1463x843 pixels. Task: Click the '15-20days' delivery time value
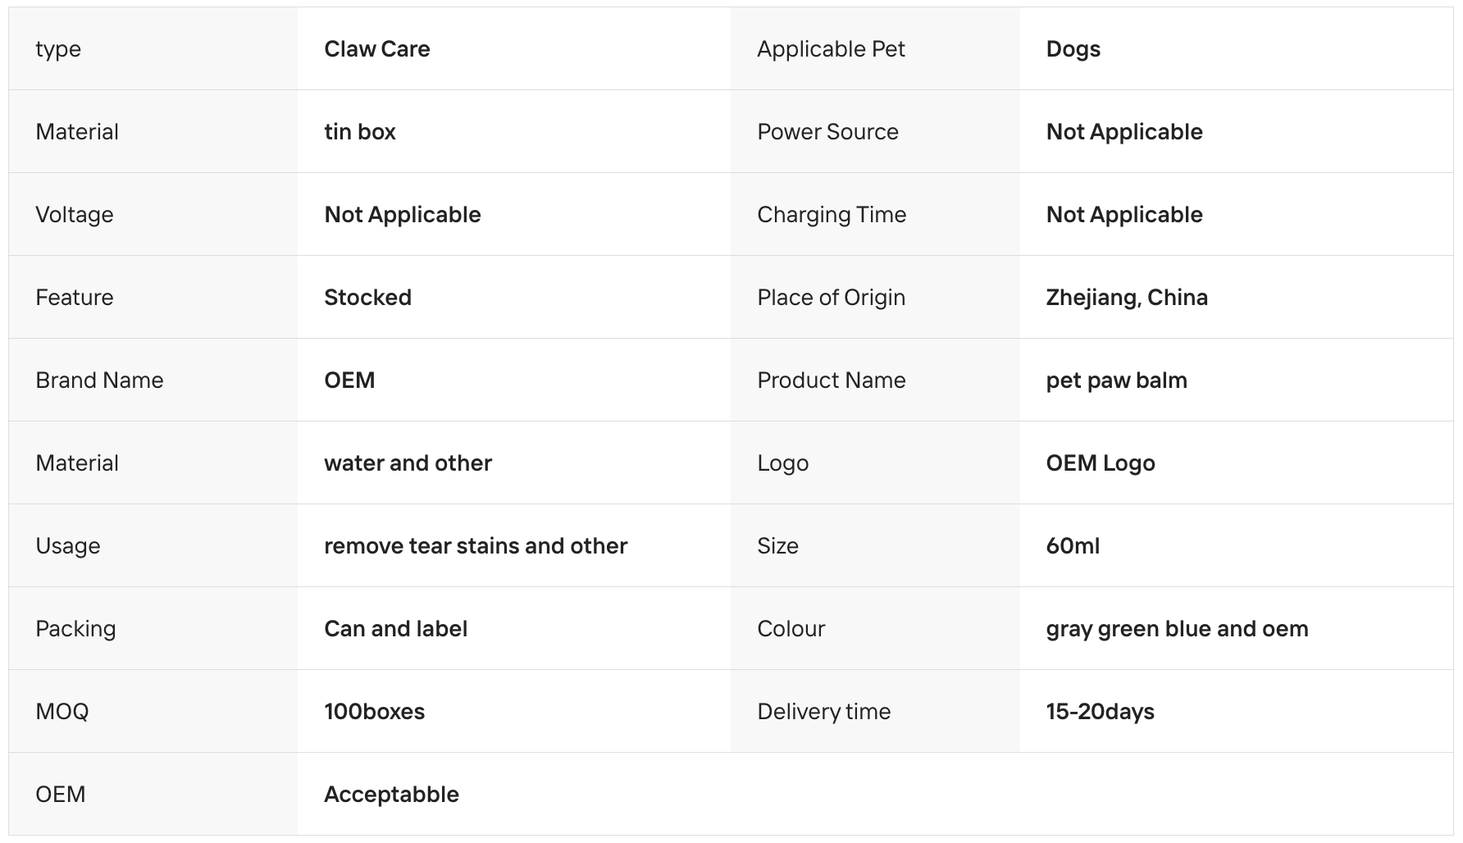[1100, 712]
